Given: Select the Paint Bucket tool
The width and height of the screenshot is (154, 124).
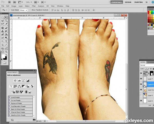Looking at the screenshot, I should [x=6, y=35].
